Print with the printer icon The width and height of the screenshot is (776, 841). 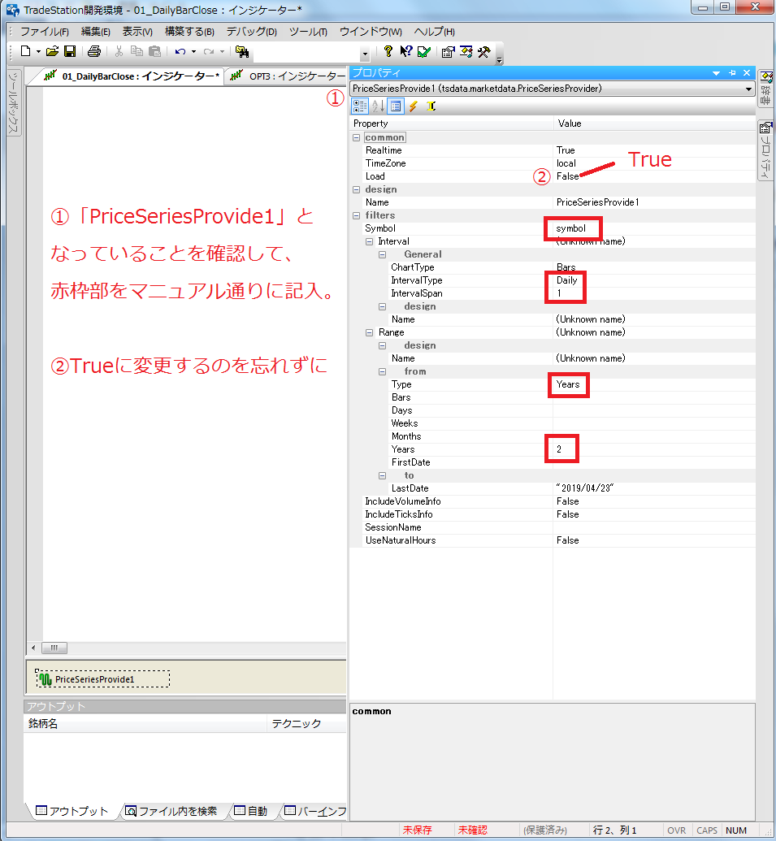click(93, 51)
